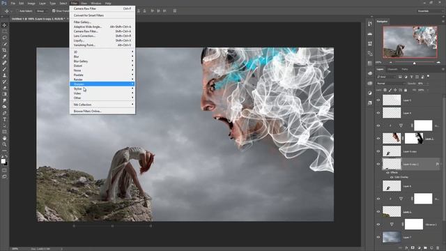Open the Window menu
This screenshot has height=251, width=446.
(96, 3)
